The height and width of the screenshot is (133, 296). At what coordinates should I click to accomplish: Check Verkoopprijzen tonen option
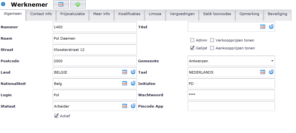click(x=212, y=40)
